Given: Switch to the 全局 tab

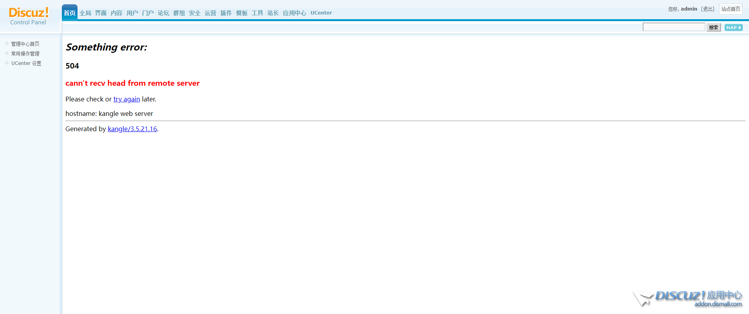Looking at the screenshot, I should tap(85, 13).
